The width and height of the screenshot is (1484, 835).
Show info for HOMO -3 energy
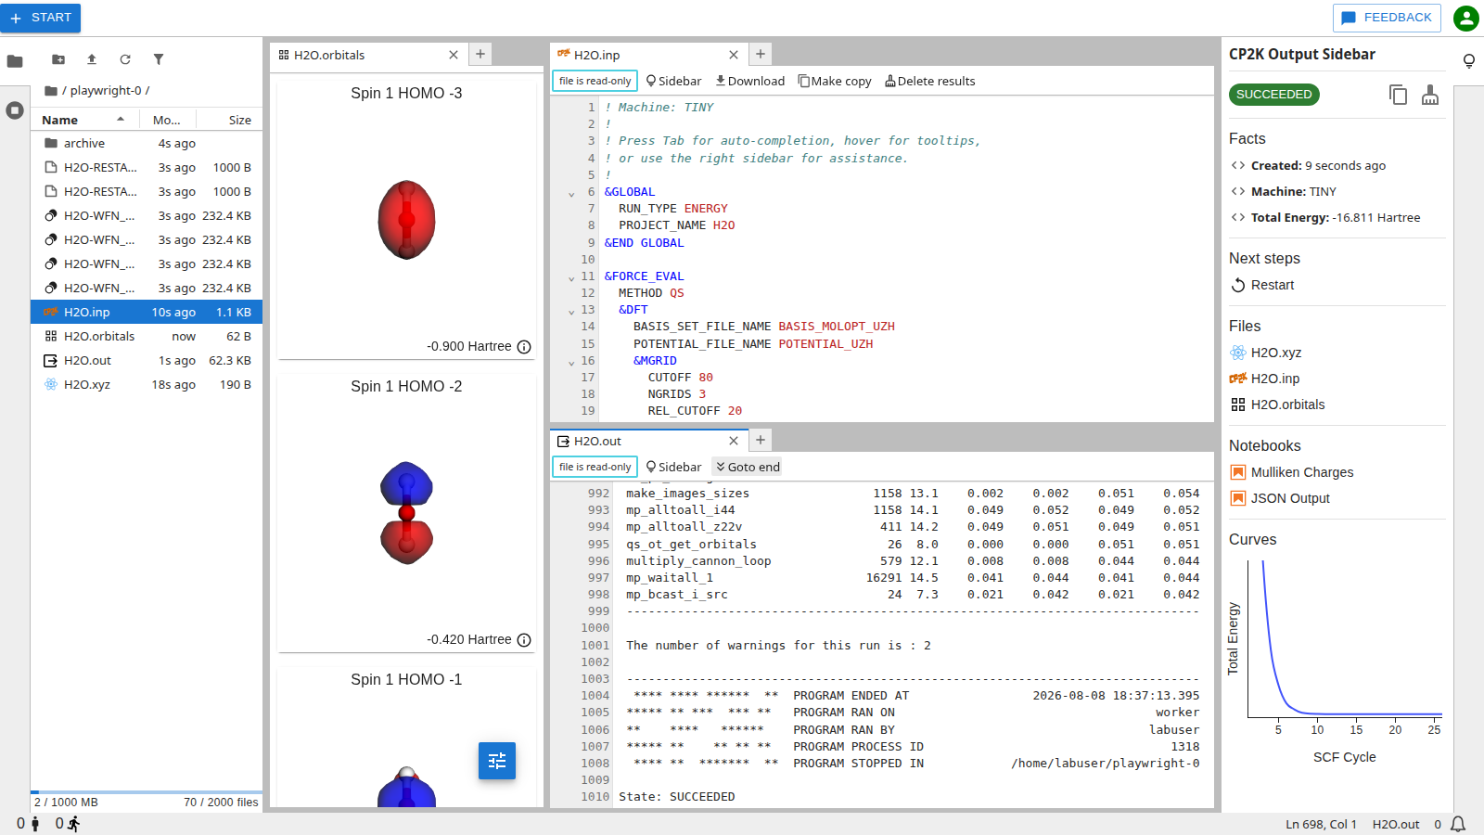(x=524, y=347)
